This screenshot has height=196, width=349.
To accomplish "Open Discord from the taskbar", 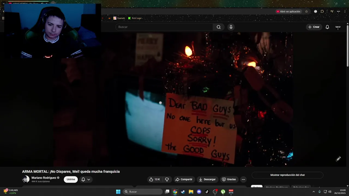I will tap(199, 192).
